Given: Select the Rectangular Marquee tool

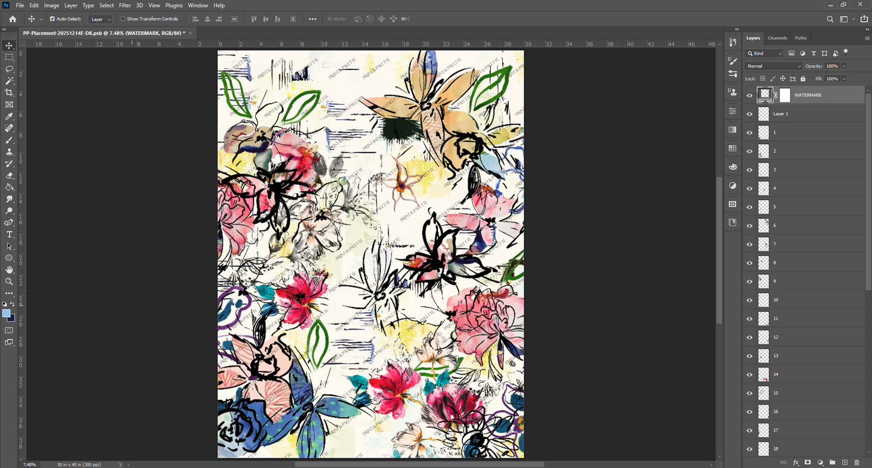Looking at the screenshot, I should click(9, 57).
